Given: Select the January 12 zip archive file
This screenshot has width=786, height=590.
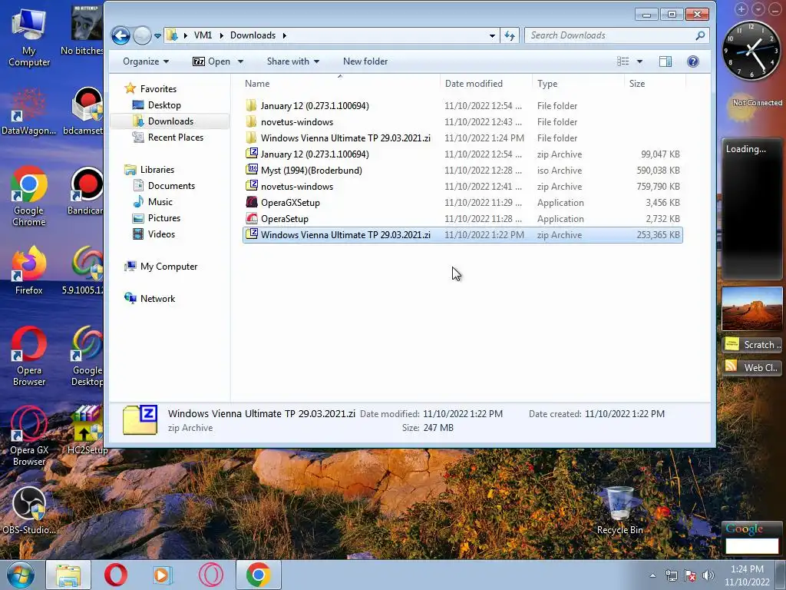Looking at the screenshot, I should click(462, 154).
